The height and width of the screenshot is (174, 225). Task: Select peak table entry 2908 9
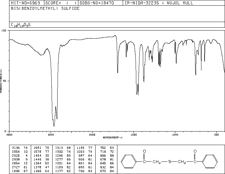pyautogui.click(x=20, y=159)
